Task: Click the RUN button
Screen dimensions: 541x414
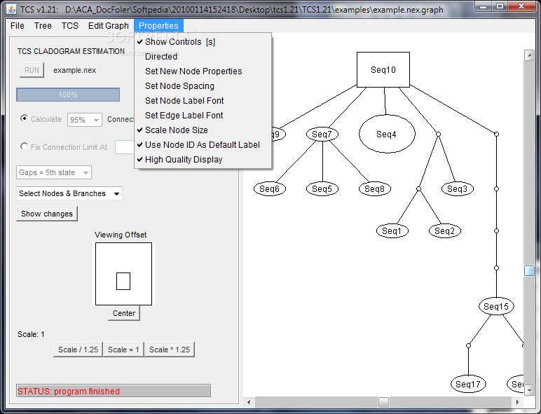Action: tap(32, 70)
